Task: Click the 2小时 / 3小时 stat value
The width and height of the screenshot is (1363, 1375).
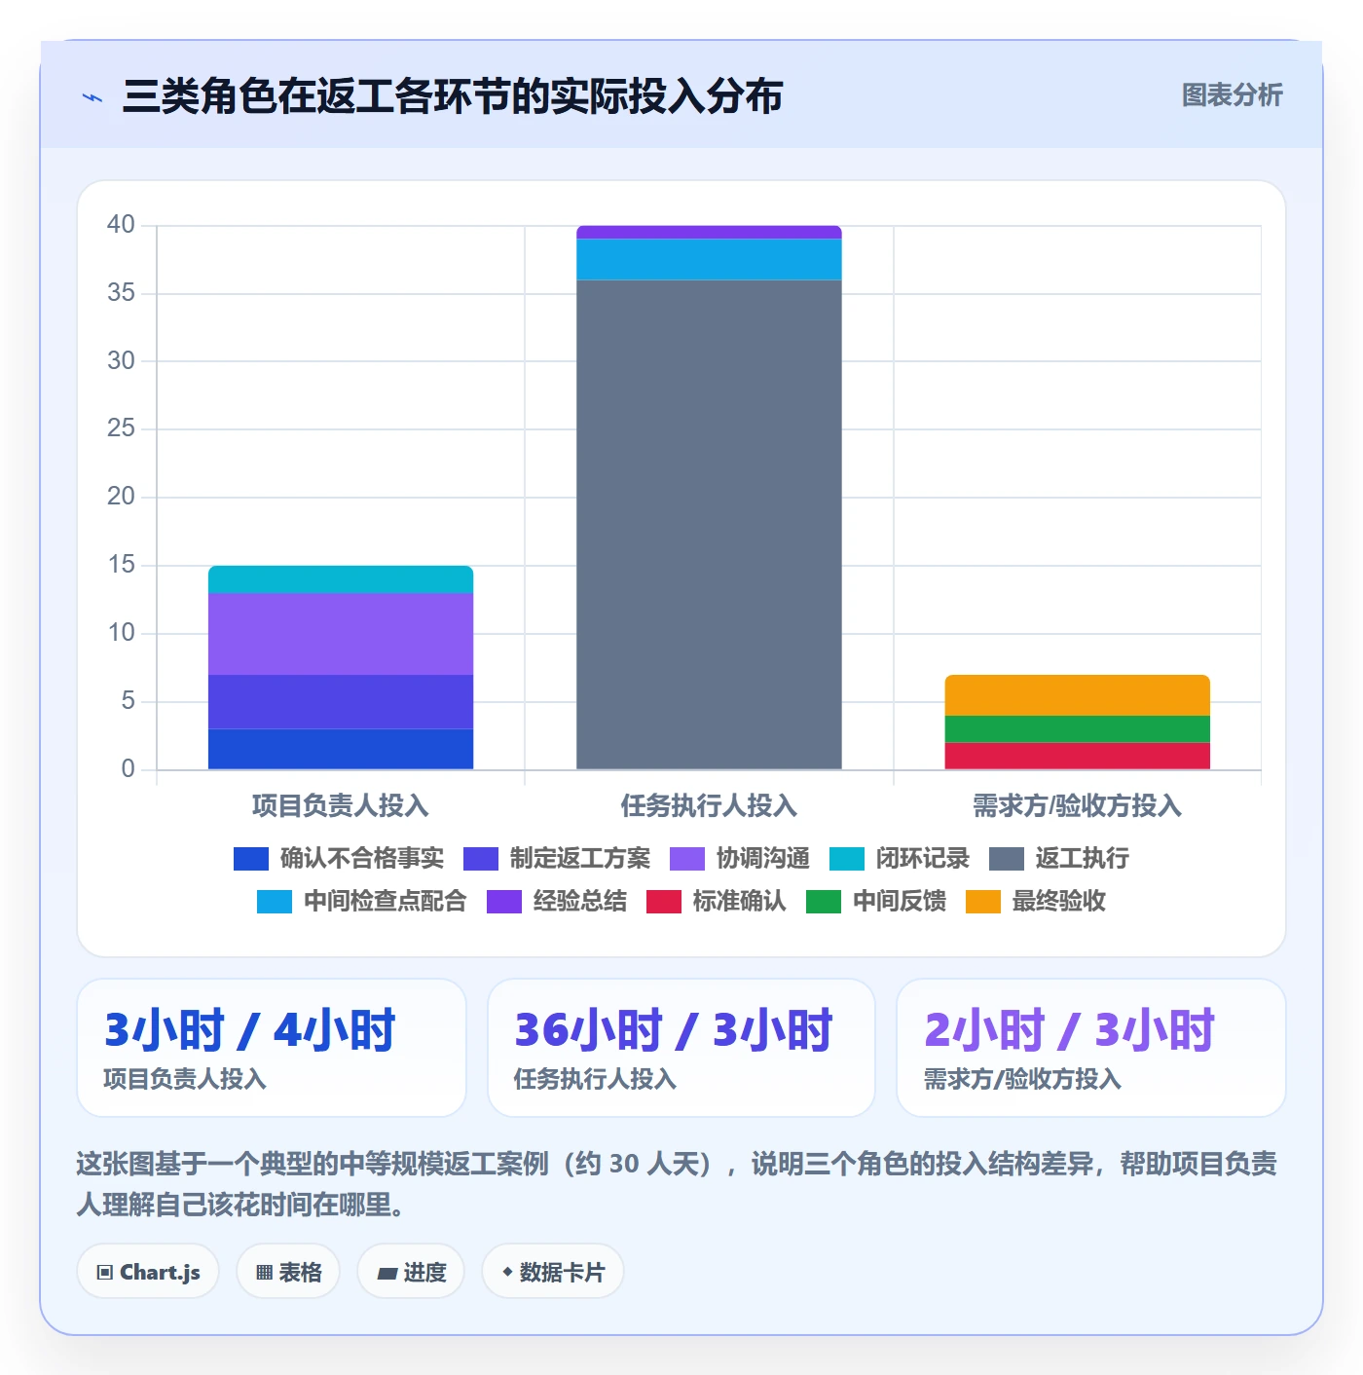Action: click(1069, 1030)
